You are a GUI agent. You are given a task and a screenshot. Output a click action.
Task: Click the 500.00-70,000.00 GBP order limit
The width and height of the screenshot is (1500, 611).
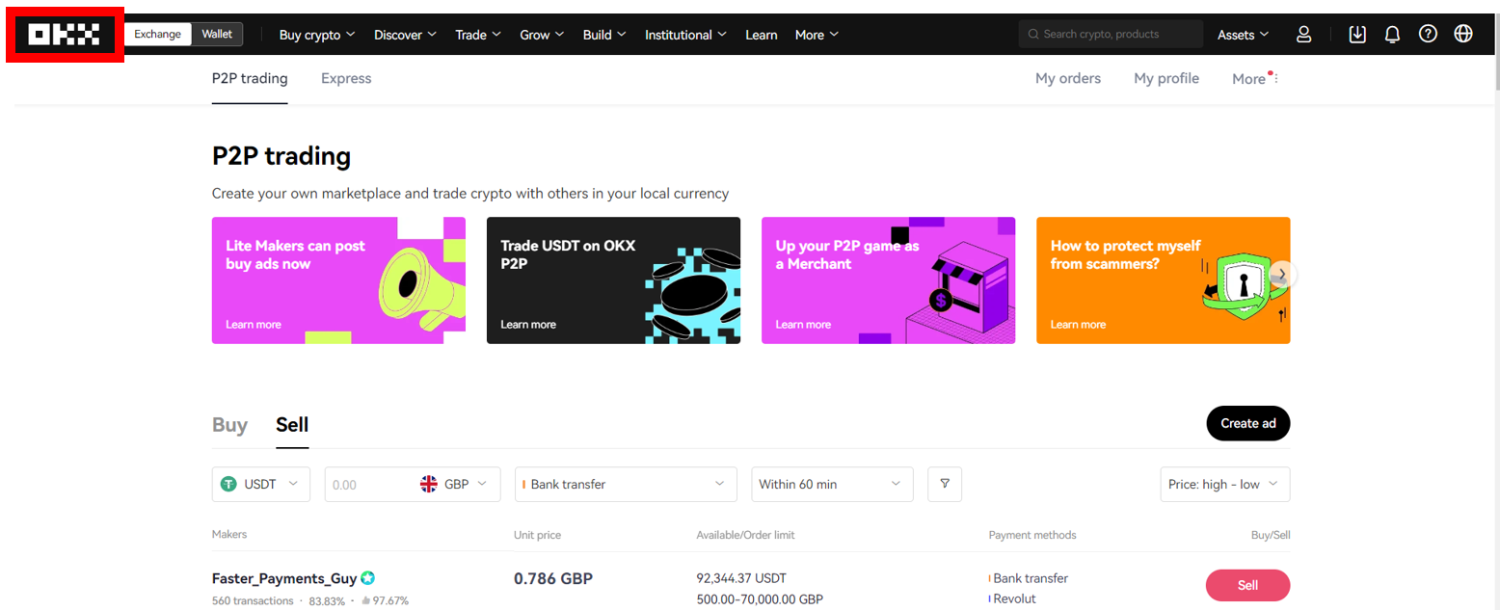(760, 599)
